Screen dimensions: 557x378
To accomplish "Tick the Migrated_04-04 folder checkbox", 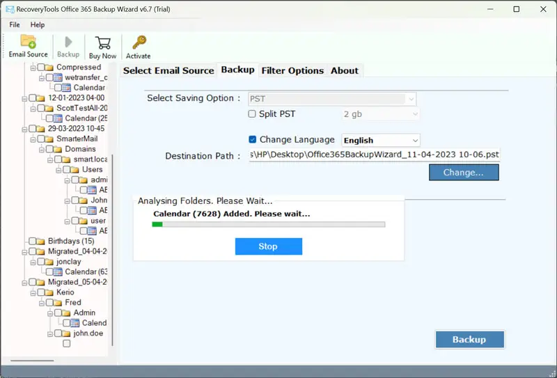I will point(32,251).
